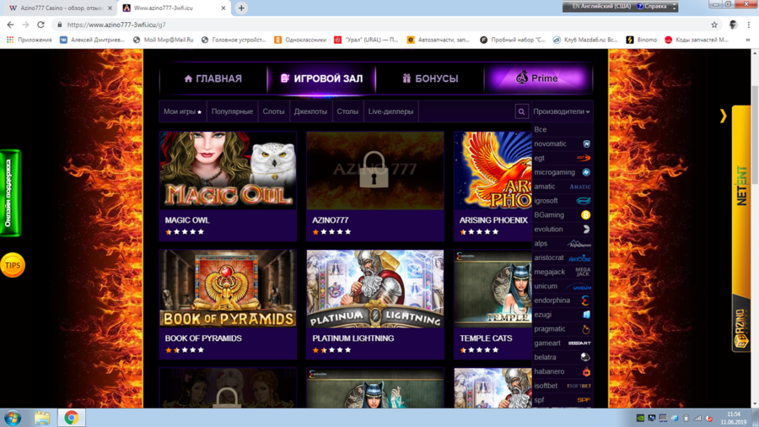
Task: Choose microgaming in the providers list
Action: 554,172
